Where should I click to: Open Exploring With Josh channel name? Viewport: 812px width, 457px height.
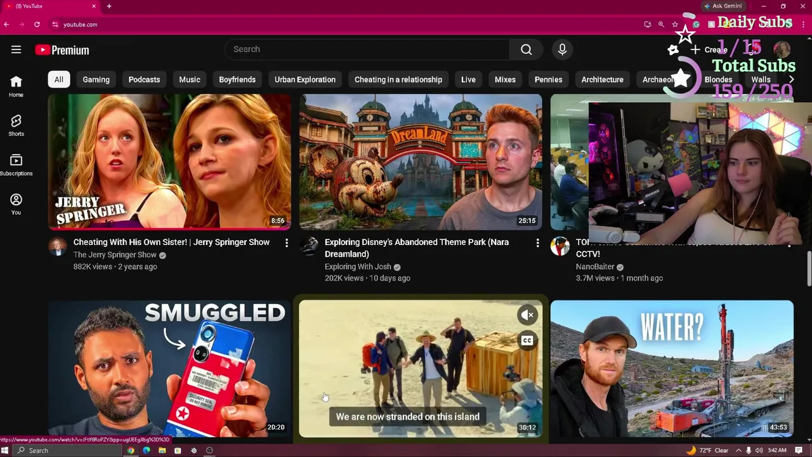(358, 267)
